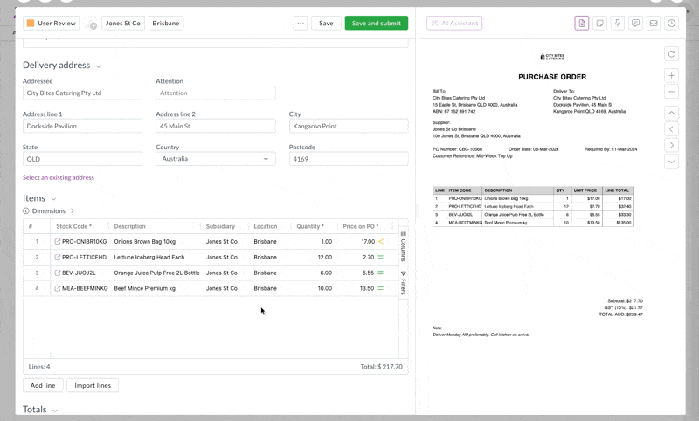Open the email envelope icon
Screen dimensions: 699x421
coord(654,24)
